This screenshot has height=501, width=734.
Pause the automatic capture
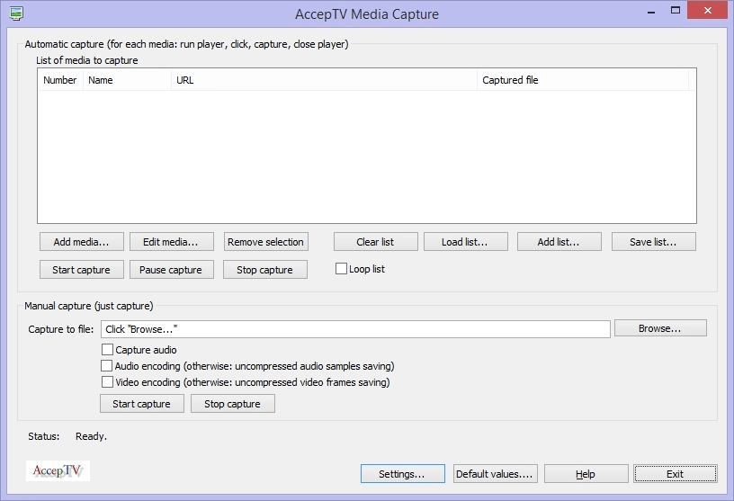click(x=171, y=270)
